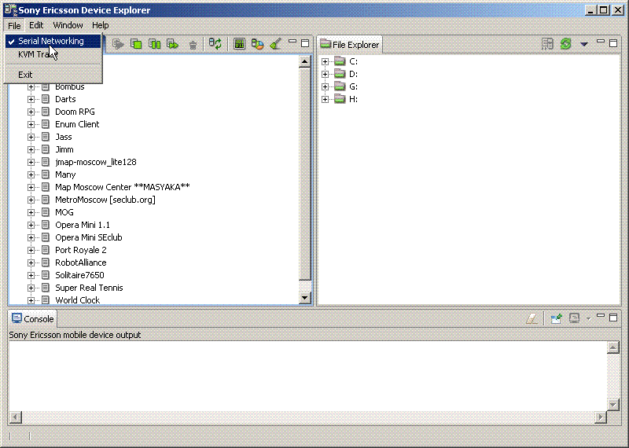This screenshot has width=629, height=448.
Task: Expand the Darts application node
Action: coord(31,99)
